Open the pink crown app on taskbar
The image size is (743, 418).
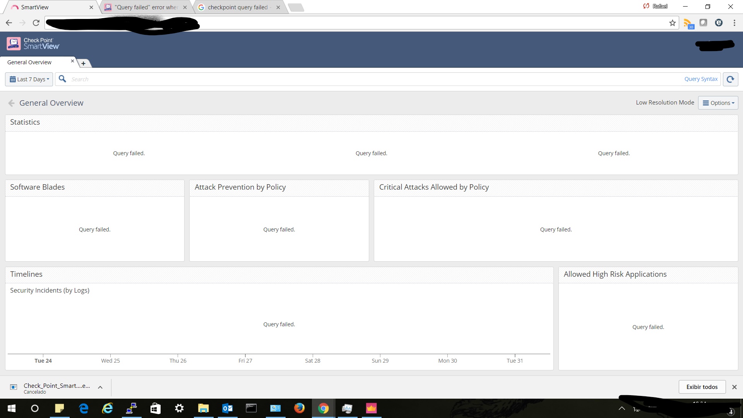point(371,408)
